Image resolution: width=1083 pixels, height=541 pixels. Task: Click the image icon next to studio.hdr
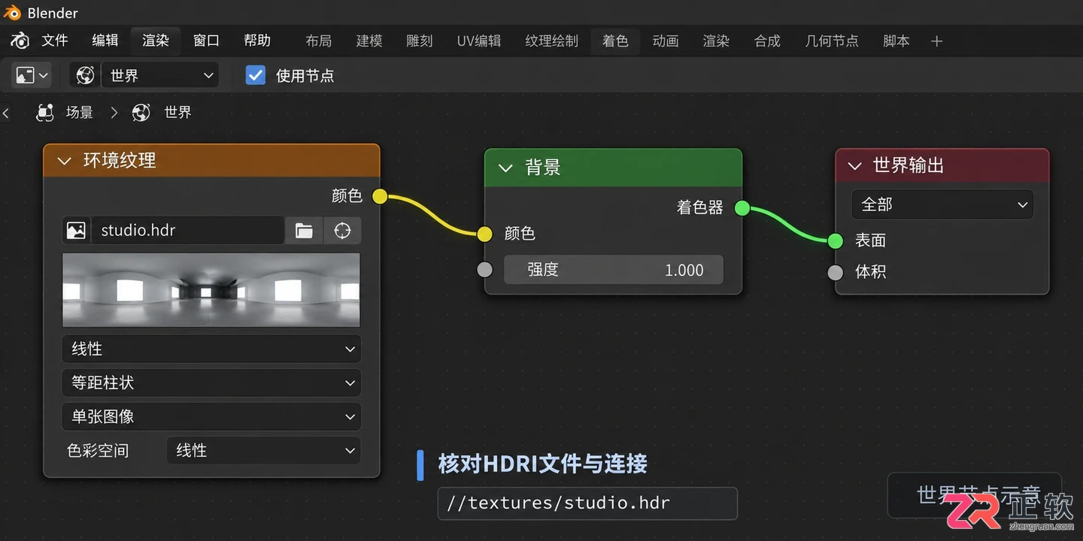coord(76,231)
